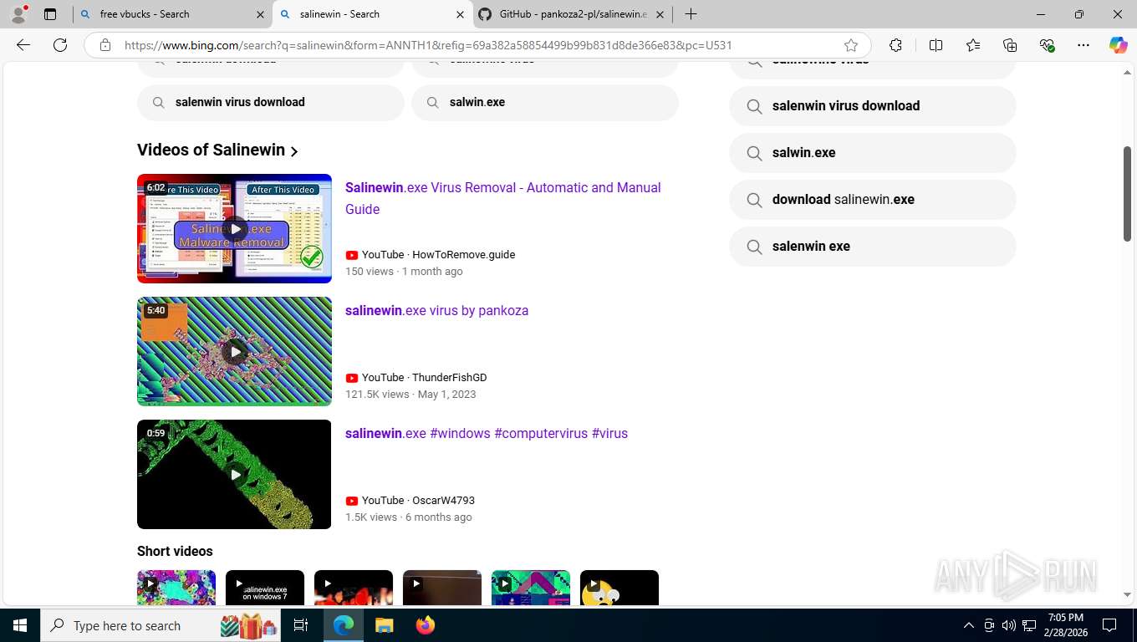This screenshot has width=1137, height=642.
Task: Select sidebar suggestion 'salenwin exe'
Action: click(x=873, y=247)
